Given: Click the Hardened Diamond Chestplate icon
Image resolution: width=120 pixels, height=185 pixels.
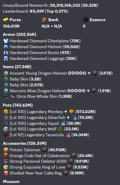Looking at the screenshot, I should point(6,41).
